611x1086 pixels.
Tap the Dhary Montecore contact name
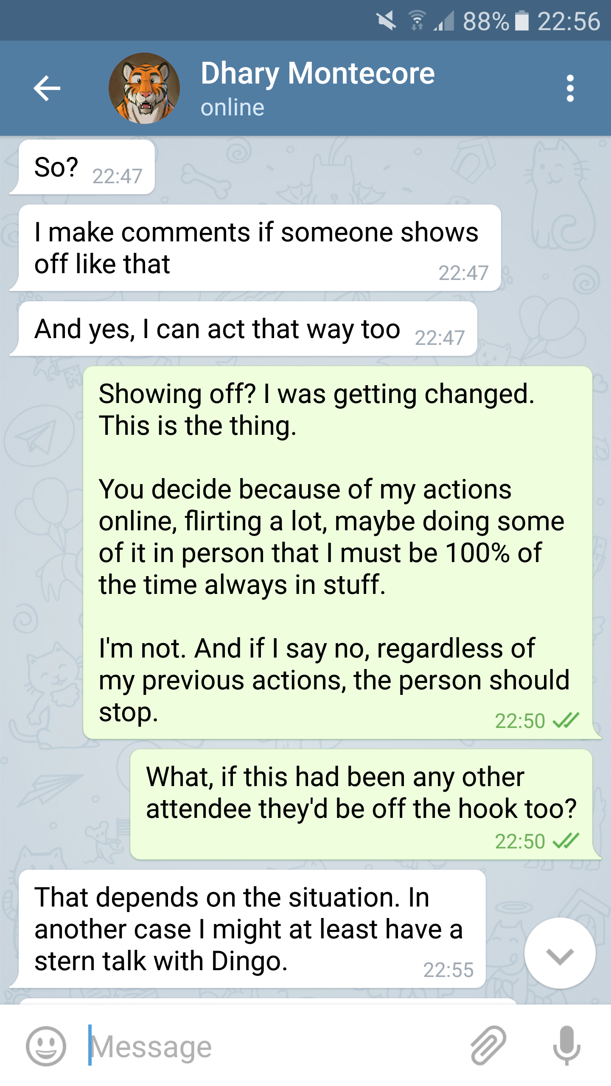[317, 73]
